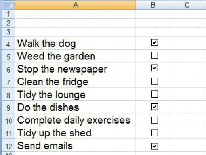
Task: Enable the Tidy up the shed checkbox
Action: point(154,133)
